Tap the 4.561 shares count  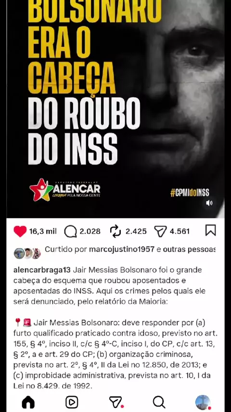pos(180,232)
